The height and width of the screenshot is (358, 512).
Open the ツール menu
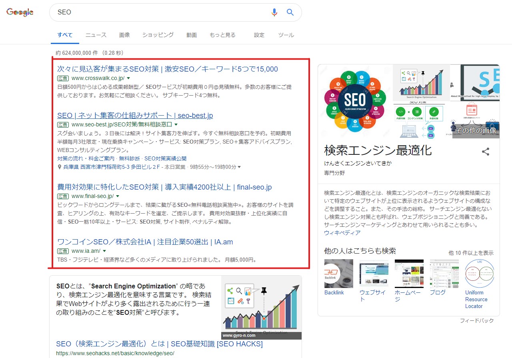pyautogui.click(x=286, y=35)
